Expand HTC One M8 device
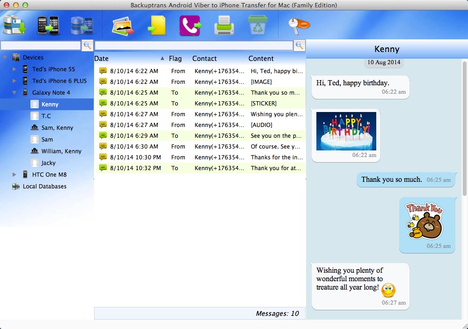Viewport: 468px width, 329px height. pyautogui.click(x=15, y=174)
